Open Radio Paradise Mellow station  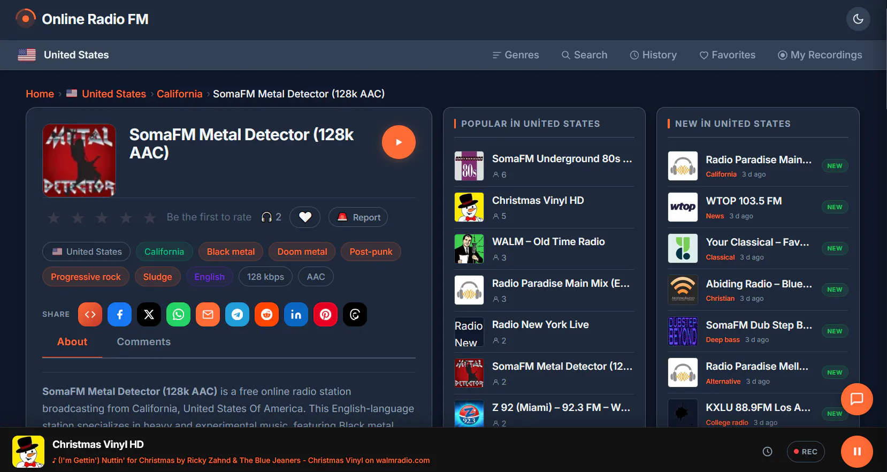(758, 373)
